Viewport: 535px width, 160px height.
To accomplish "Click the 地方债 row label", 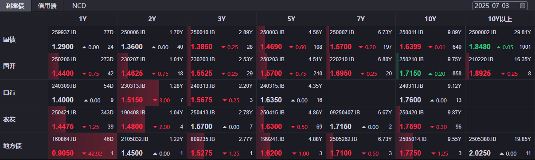I will pyautogui.click(x=12, y=146).
